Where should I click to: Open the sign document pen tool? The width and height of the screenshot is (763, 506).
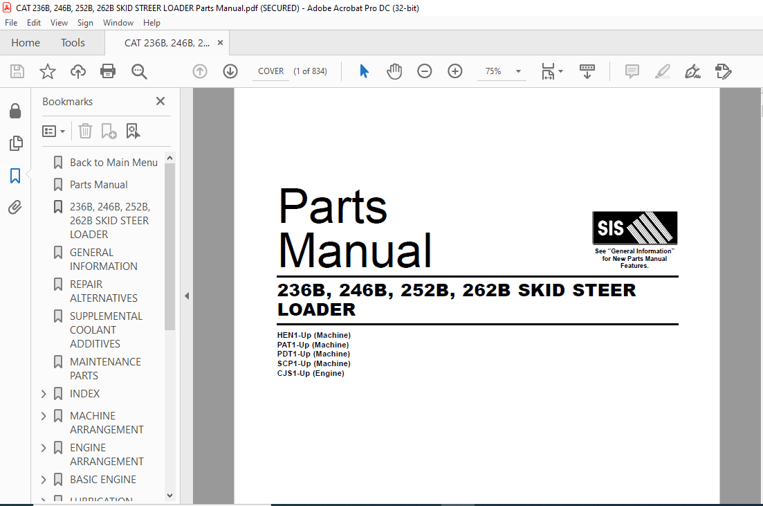pyautogui.click(x=692, y=71)
